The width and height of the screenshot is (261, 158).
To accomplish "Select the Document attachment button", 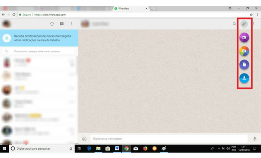I will (244, 64).
